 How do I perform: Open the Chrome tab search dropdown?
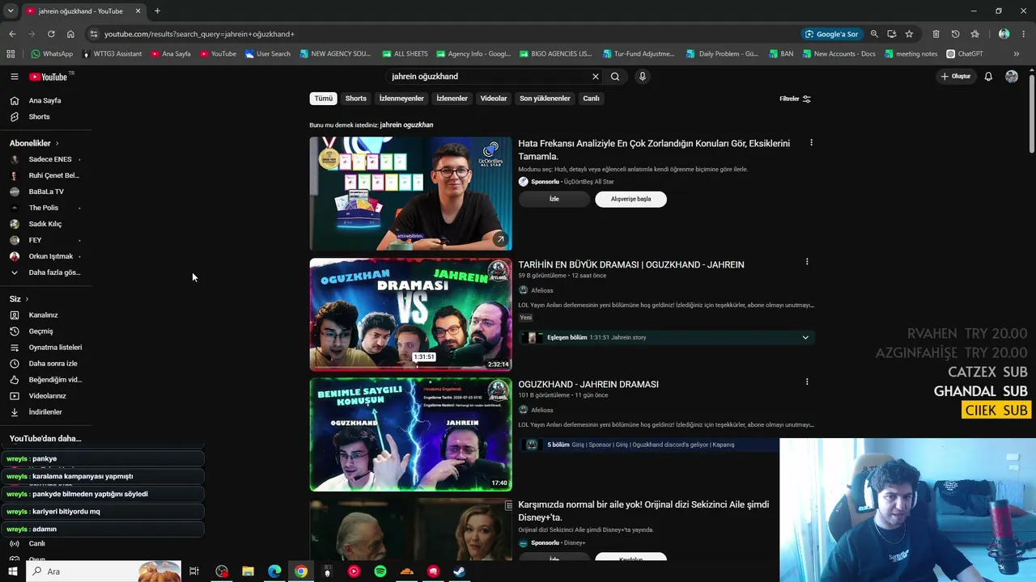pos(10,11)
